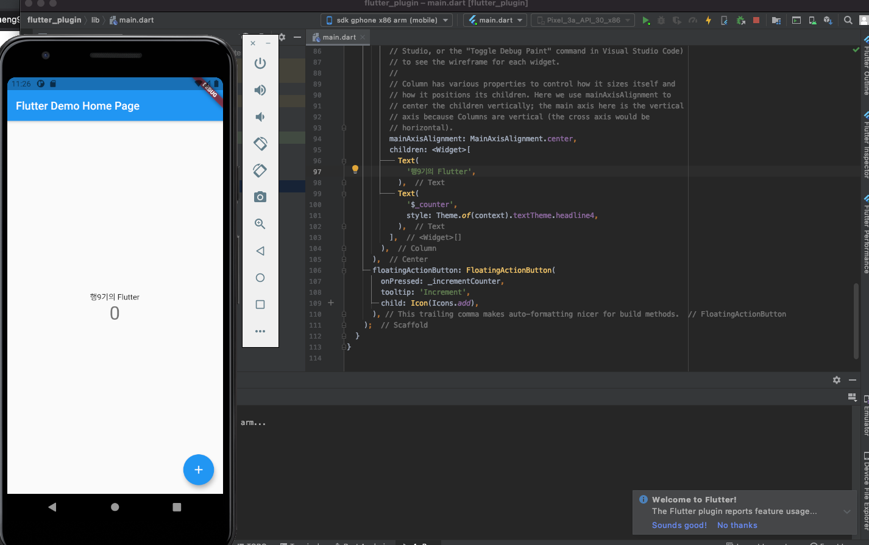
Task: Open the Emulator side tab
Action: click(x=865, y=416)
